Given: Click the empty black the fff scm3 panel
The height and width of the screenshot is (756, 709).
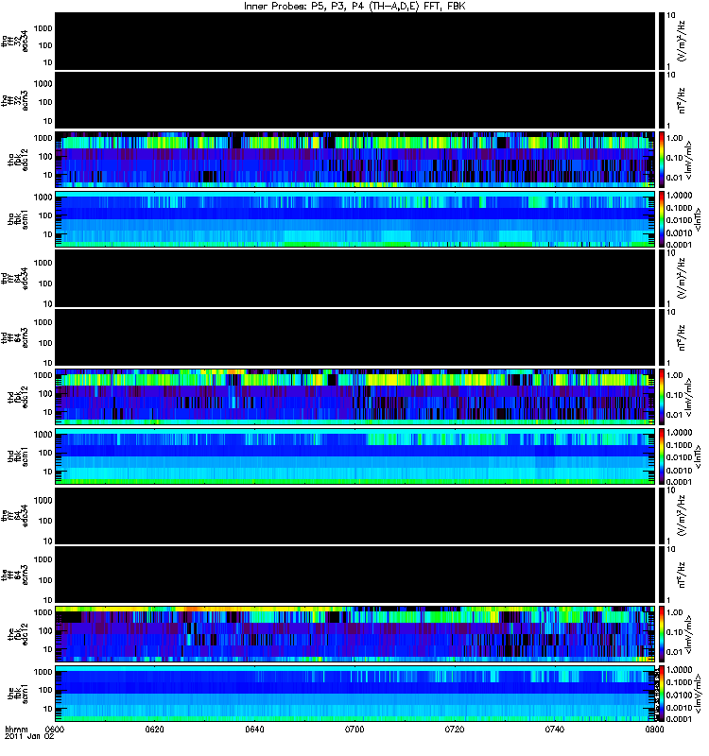Looking at the screenshot, I should 354,575.
